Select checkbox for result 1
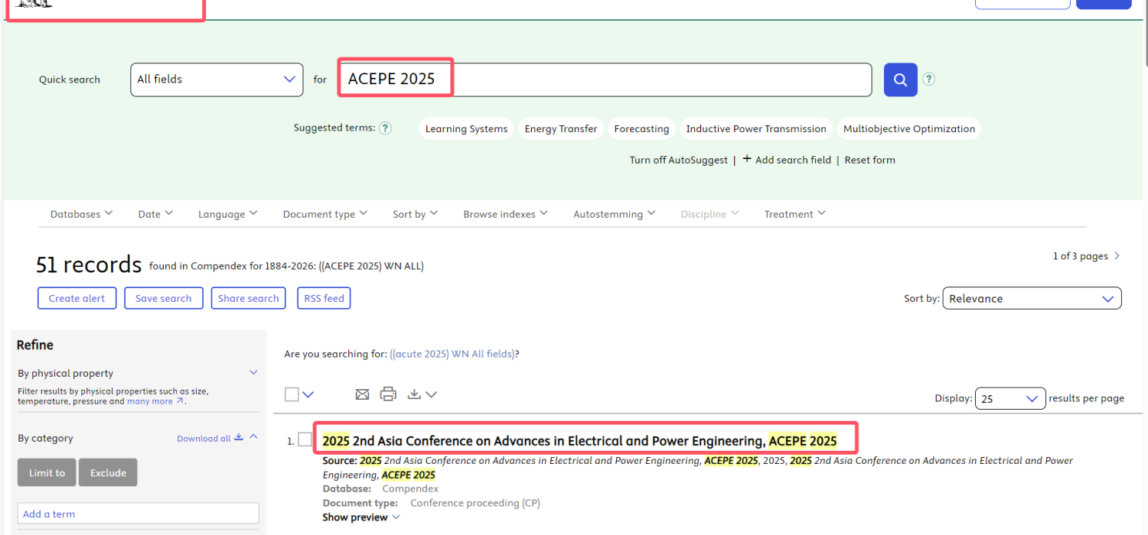The width and height of the screenshot is (1148, 535). 305,439
